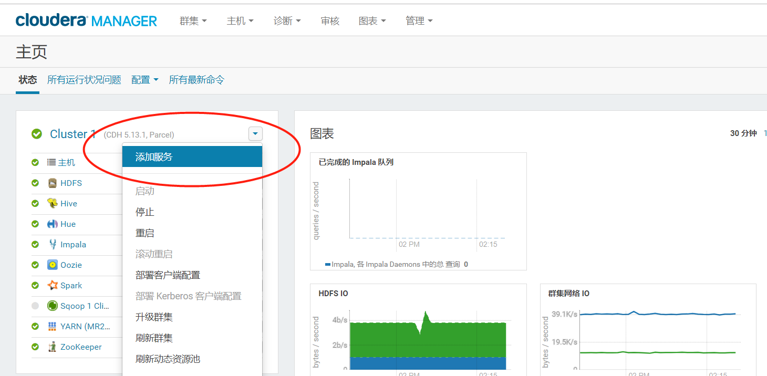Click the ZooKeeper service icon

(x=52, y=347)
